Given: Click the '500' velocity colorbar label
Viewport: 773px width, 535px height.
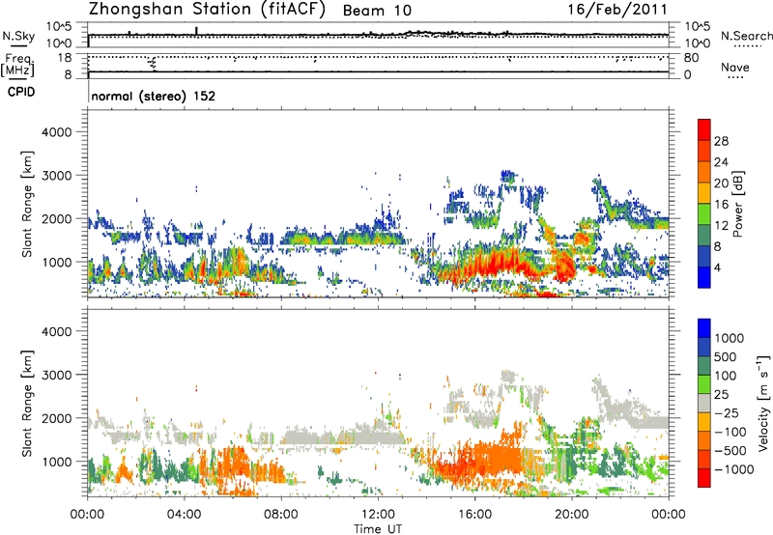Looking at the screenshot, I should click(728, 356).
